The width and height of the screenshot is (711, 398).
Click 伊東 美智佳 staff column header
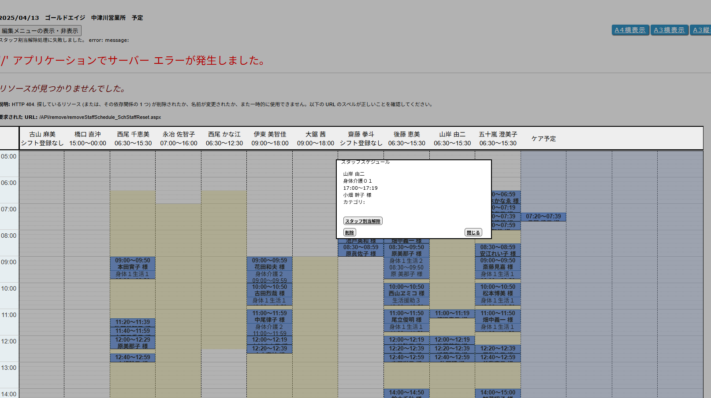pos(270,138)
